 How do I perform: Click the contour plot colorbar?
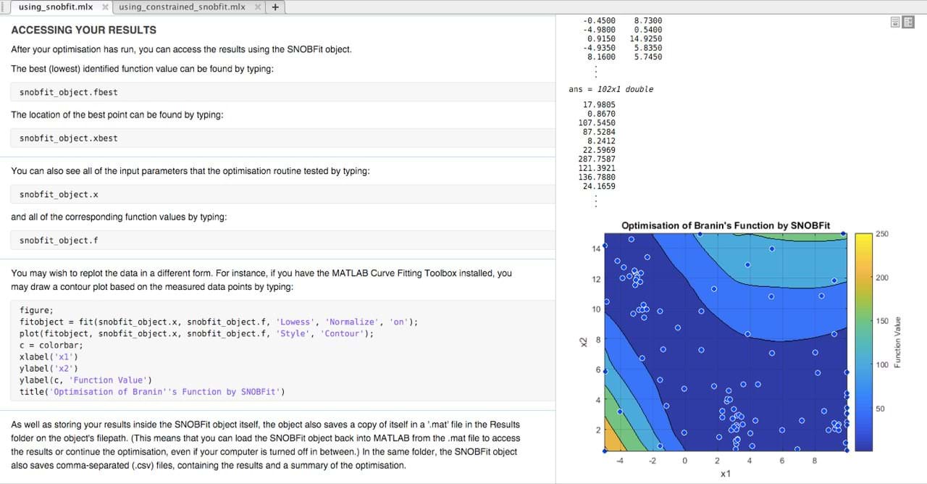coord(863,342)
